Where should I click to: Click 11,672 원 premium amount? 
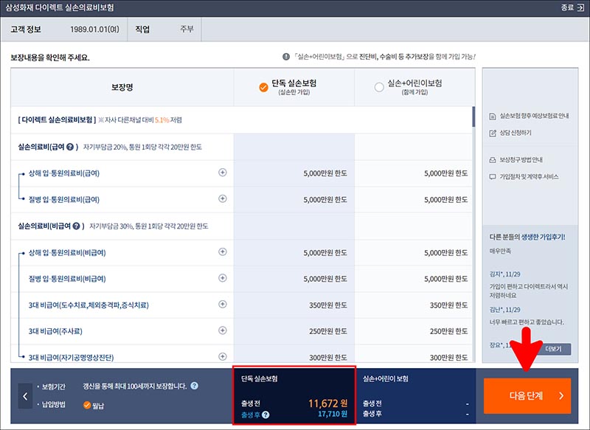point(327,403)
